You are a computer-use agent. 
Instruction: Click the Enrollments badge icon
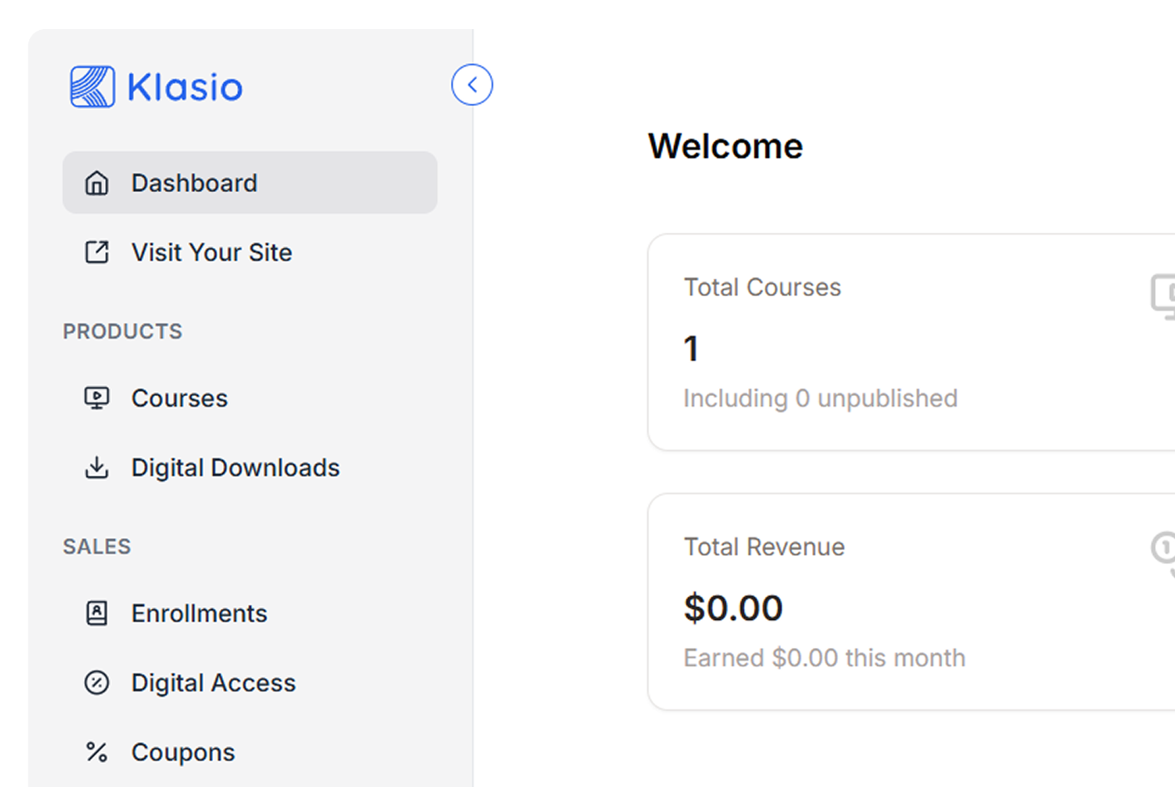[97, 613]
